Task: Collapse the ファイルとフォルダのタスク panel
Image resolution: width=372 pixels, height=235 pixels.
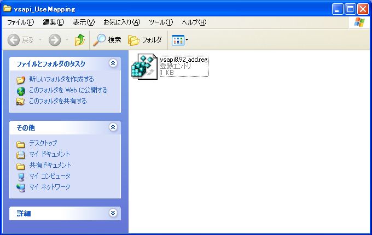Action: (x=113, y=63)
